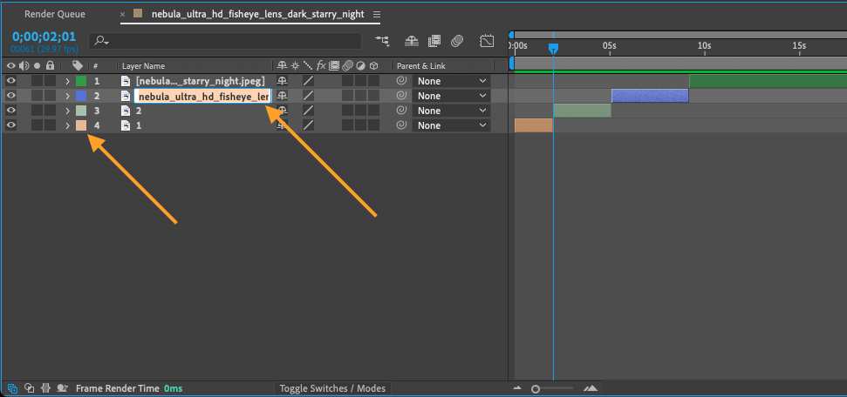Click the # layer number column header
Viewport: 847px width, 397px height.
pos(96,66)
